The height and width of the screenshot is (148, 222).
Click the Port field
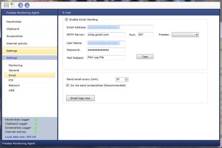pyautogui.click(x=145, y=35)
